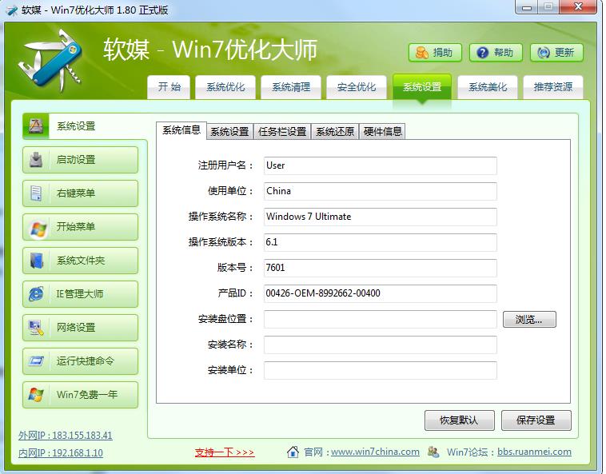Close the Win7优化大师 window

click(x=578, y=6)
